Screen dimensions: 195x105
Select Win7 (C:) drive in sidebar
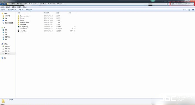6,46
